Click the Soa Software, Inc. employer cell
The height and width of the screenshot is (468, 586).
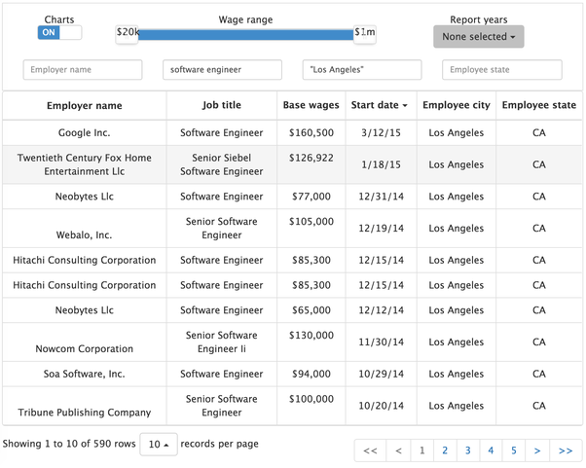pyautogui.click(x=85, y=374)
